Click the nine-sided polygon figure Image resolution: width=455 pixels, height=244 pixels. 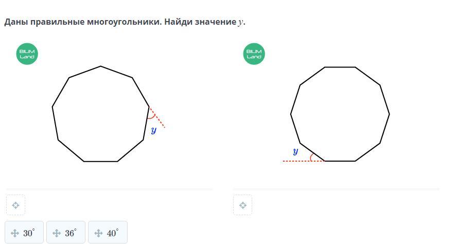click(100, 113)
